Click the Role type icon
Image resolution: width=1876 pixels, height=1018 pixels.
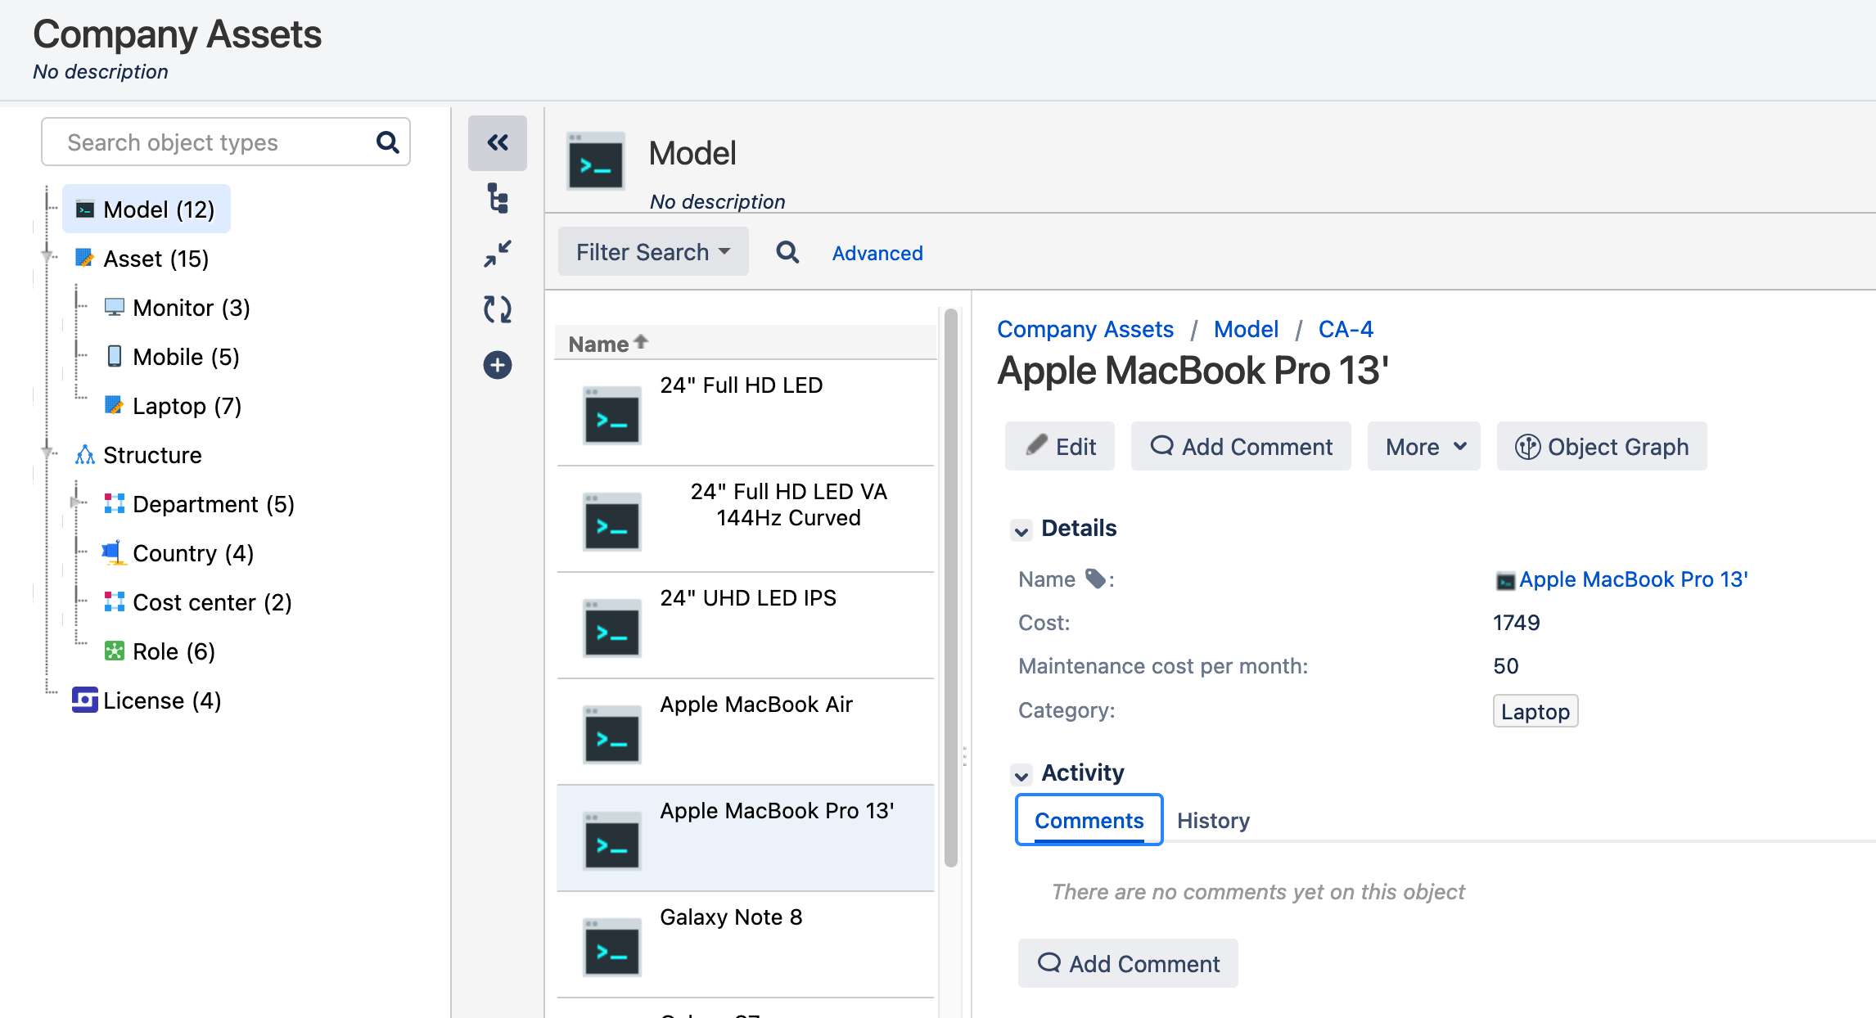tap(115, 651)
